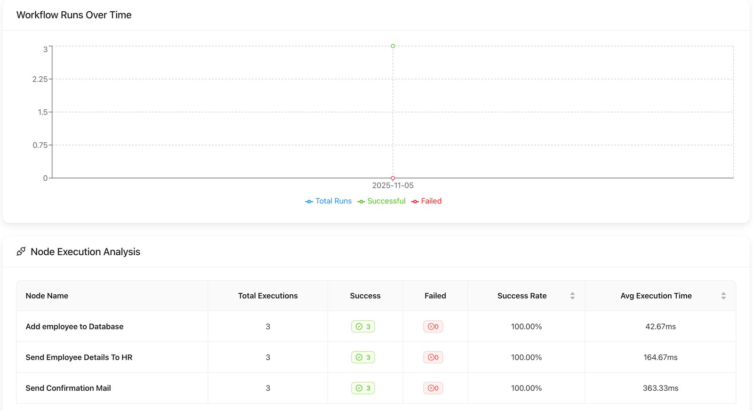753x411 pixels.
Task: Toggle Failed series in chart legend
Action: 426,201
